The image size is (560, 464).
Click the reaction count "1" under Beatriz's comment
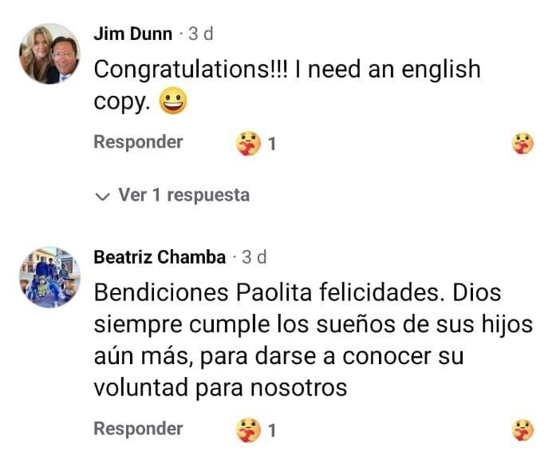pyautogui.click(x=272, y=430)
